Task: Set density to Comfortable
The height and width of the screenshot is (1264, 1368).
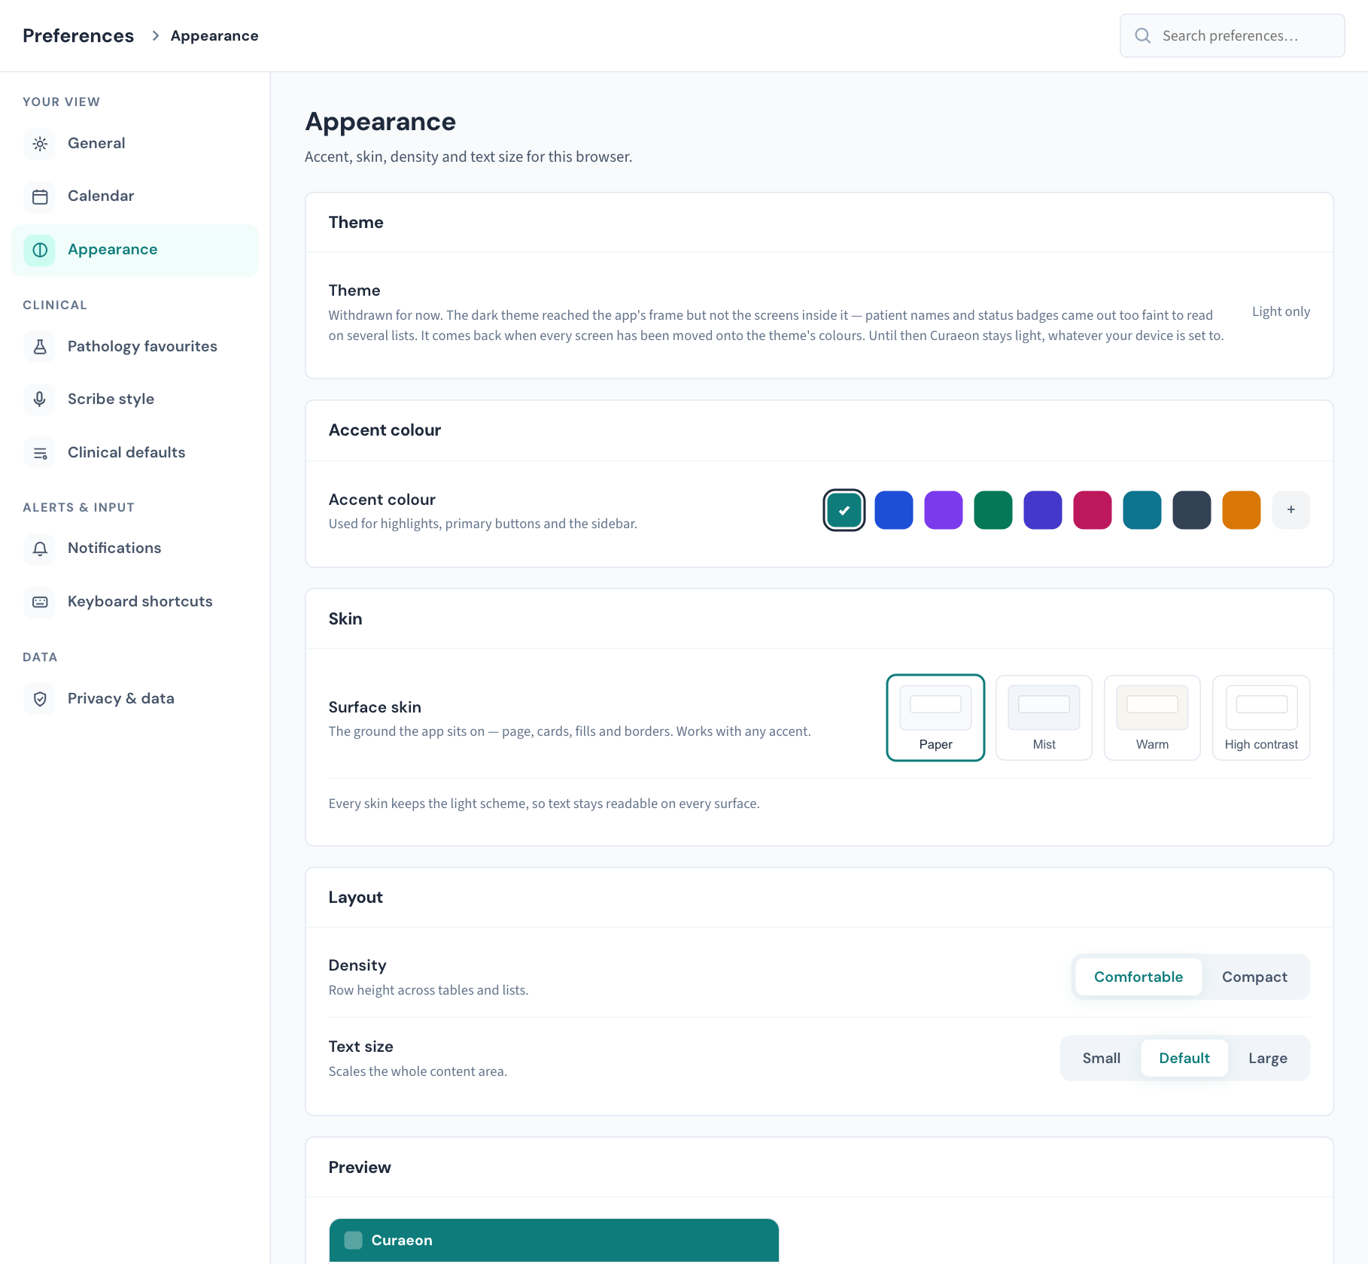Action: [x=1138, y=977]
